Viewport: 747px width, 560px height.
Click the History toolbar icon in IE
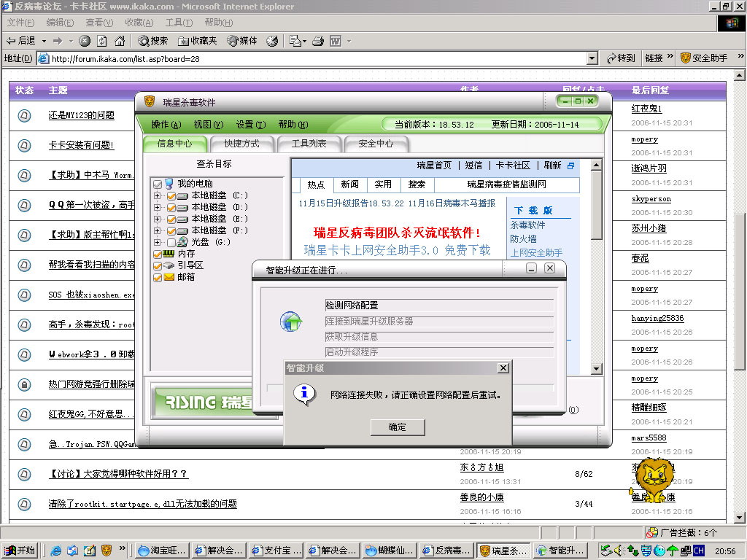tap(272, 41)
